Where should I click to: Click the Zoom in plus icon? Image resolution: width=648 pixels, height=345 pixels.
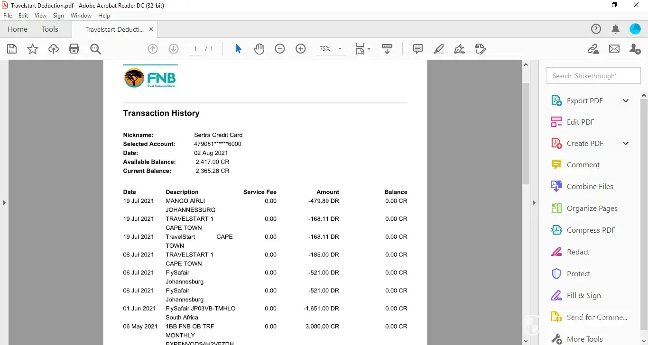pyautogui.click(x=301, y=49)
